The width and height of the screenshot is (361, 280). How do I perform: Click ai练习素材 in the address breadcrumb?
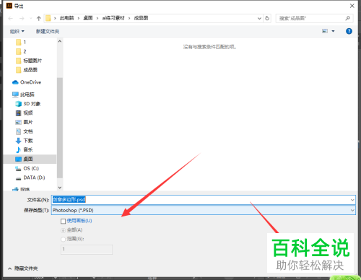113,18
